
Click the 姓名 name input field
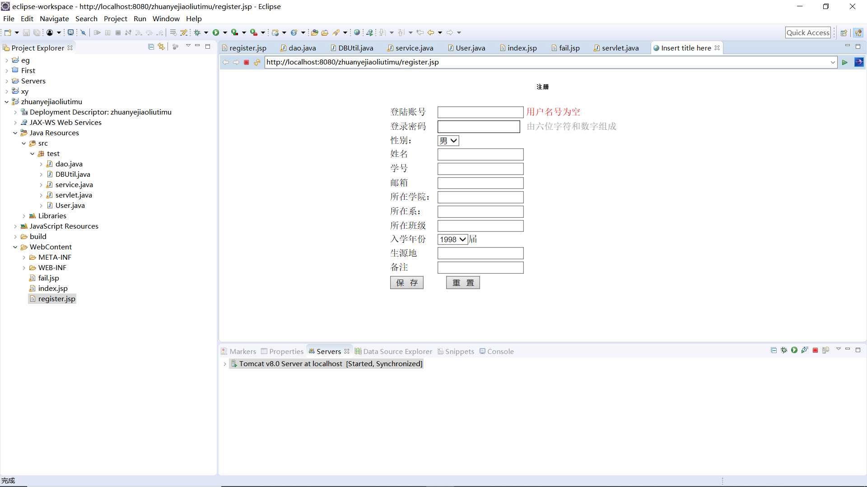click(480, 155)
